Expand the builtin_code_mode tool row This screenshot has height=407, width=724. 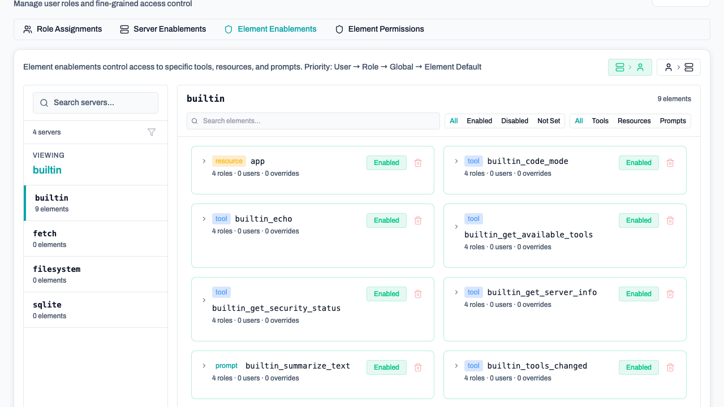[456, 161]
